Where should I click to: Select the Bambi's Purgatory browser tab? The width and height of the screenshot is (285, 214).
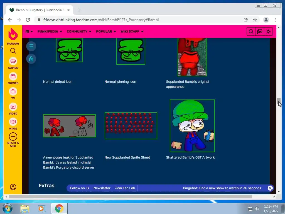coord(39,10)
